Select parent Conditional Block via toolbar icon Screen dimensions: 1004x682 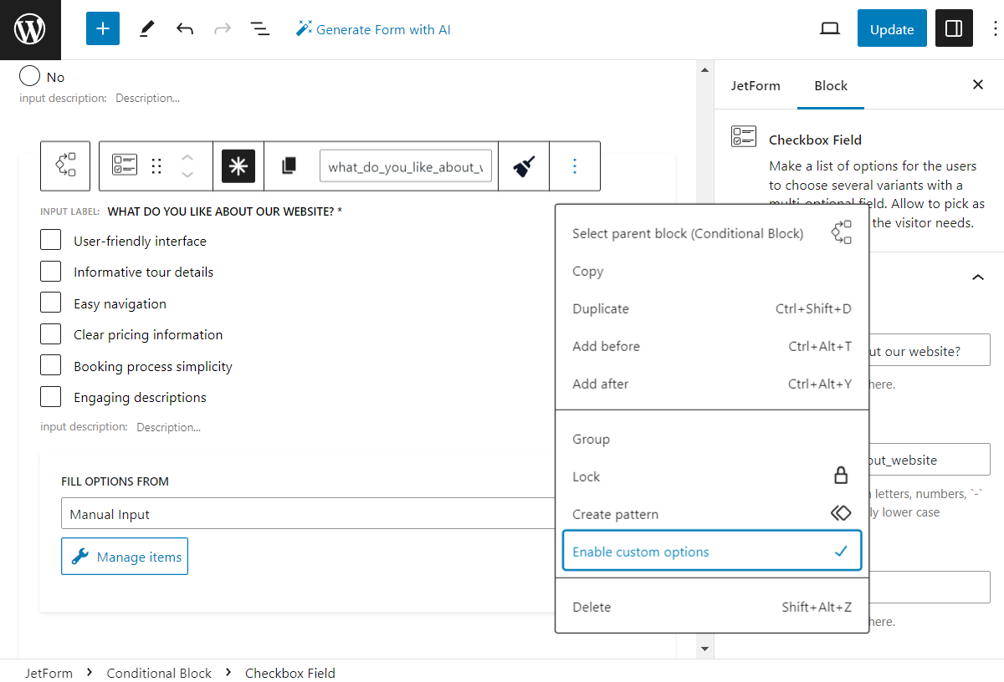click(x=64, y=165)
